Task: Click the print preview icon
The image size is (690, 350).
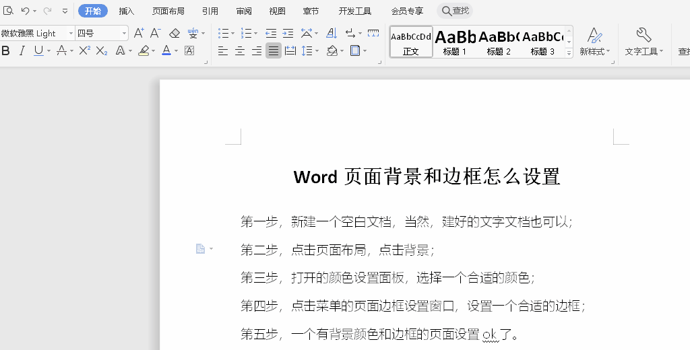Action: coord(9,11)
